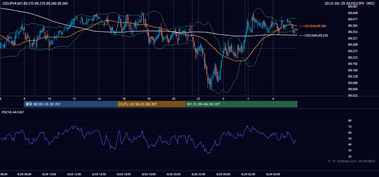Image resolution: width=379 pixels, height=177 pixels.
Task: Click the 6/28 16:00 date label
Action: pos(124,174)
